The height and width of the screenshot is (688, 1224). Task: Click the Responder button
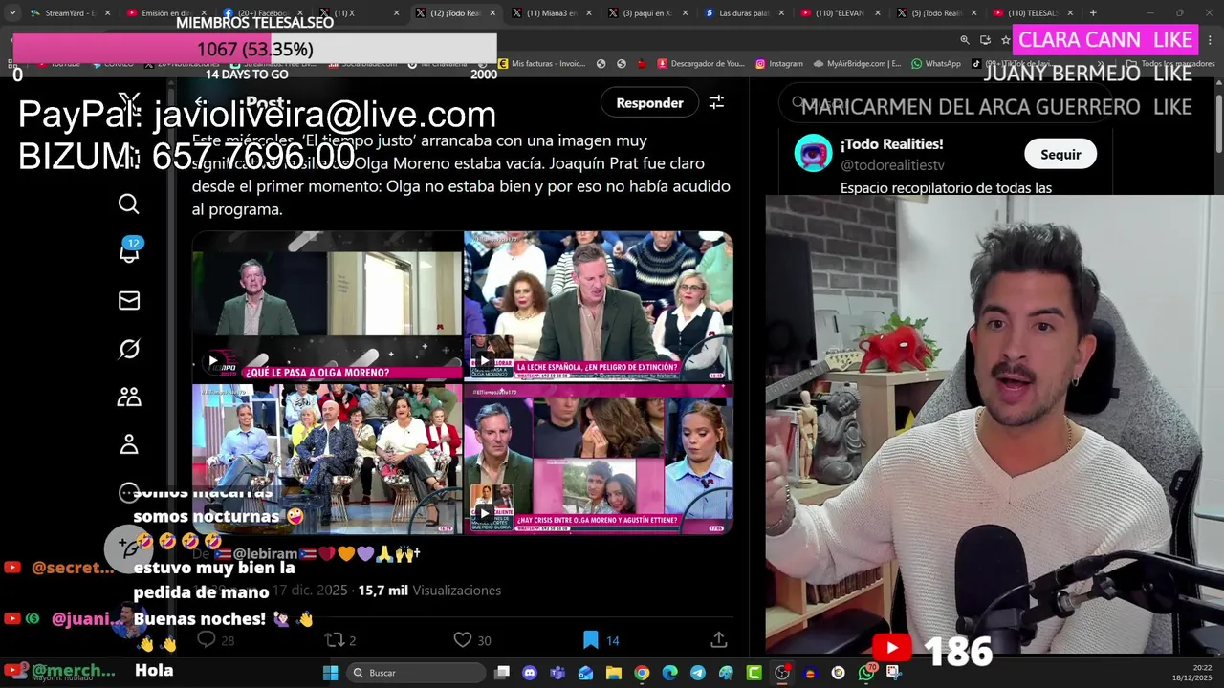click(649, 102)
